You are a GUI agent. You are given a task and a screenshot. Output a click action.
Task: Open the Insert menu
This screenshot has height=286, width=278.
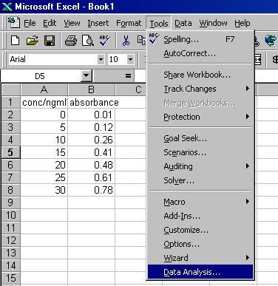pos(98,23)
